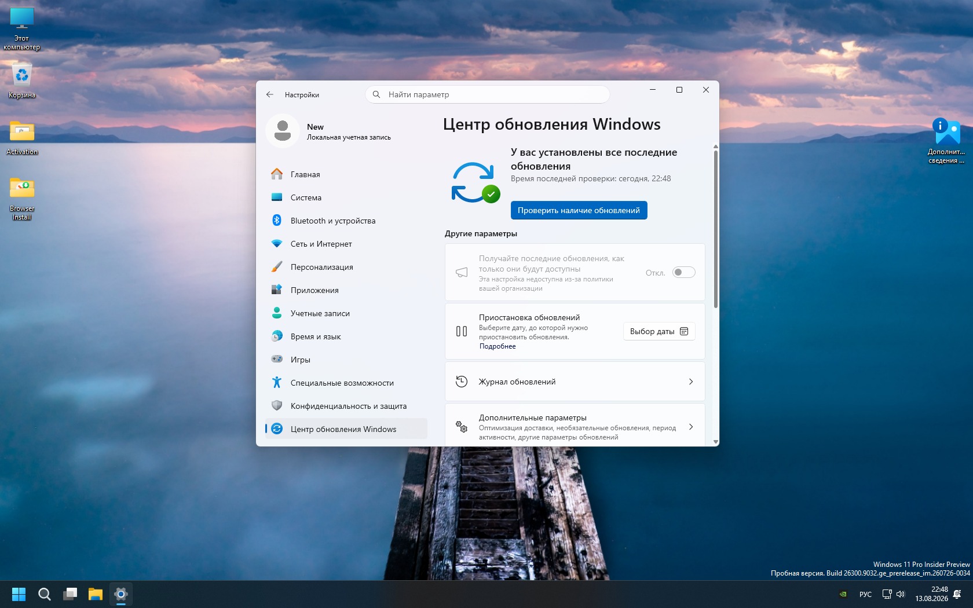Select Центр обновления Windows in sidebar
973x608 pixels.
tap(346, 429)
